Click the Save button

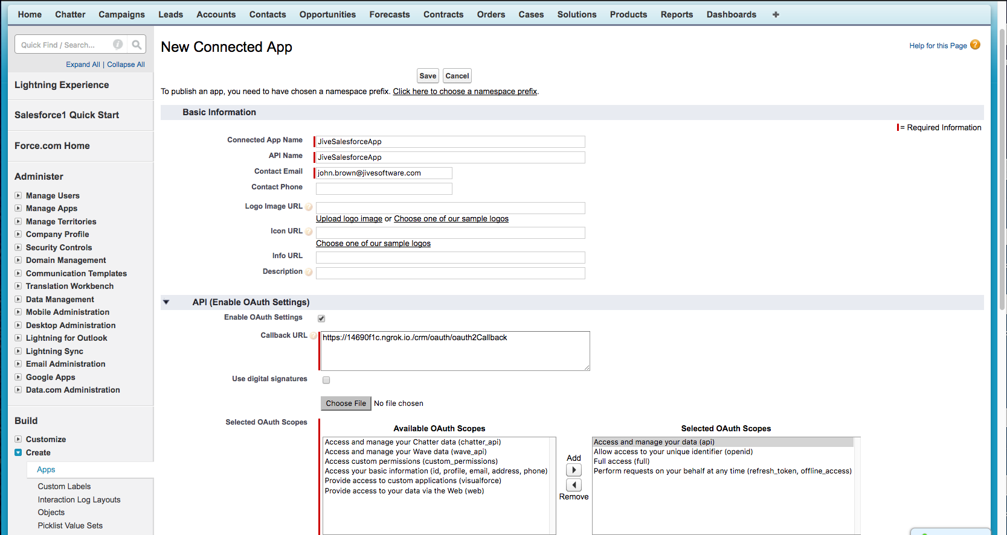428,75
